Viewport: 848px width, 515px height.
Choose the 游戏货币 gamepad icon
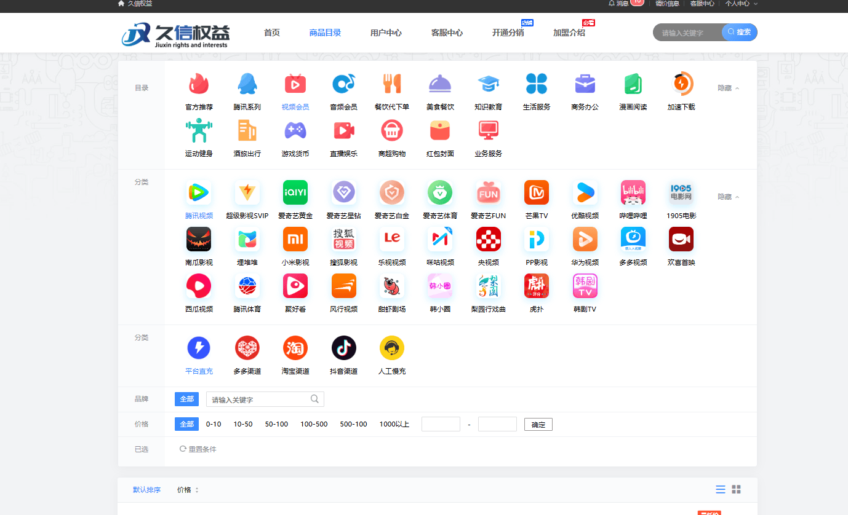coord(295,130)
